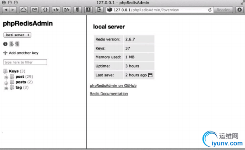Expand the tag key node
Viewport: 245px width, 150px height.
(6, 88)
